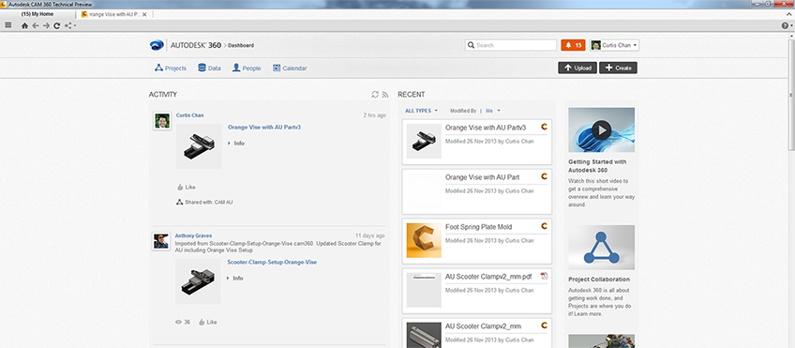This screenshot has width=795, height=348.
Task: Click CAM icon on Orange Vise with AU Partv3 card
Action: pyautogui.click(x=545, y=128)
